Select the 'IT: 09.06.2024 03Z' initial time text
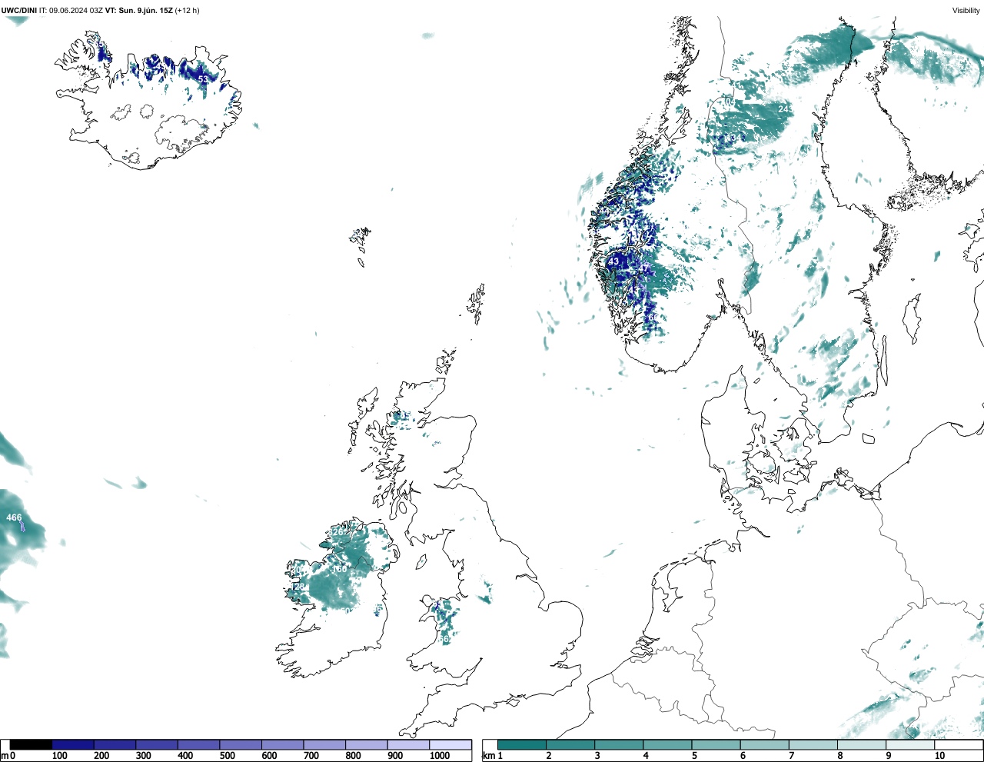 tap(71, 11)
